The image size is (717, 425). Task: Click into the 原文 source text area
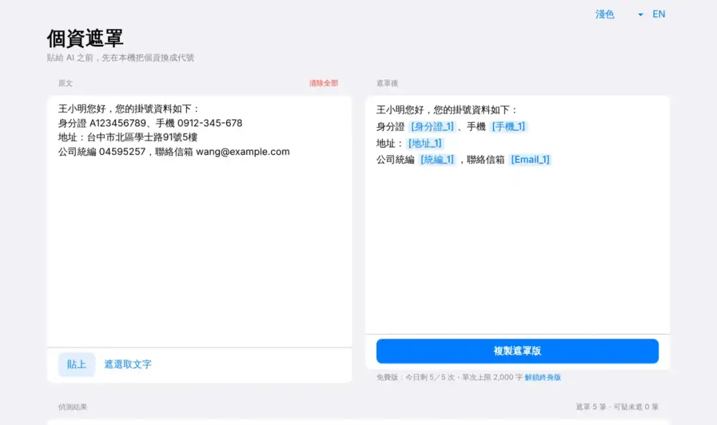[x=199, y=221]
